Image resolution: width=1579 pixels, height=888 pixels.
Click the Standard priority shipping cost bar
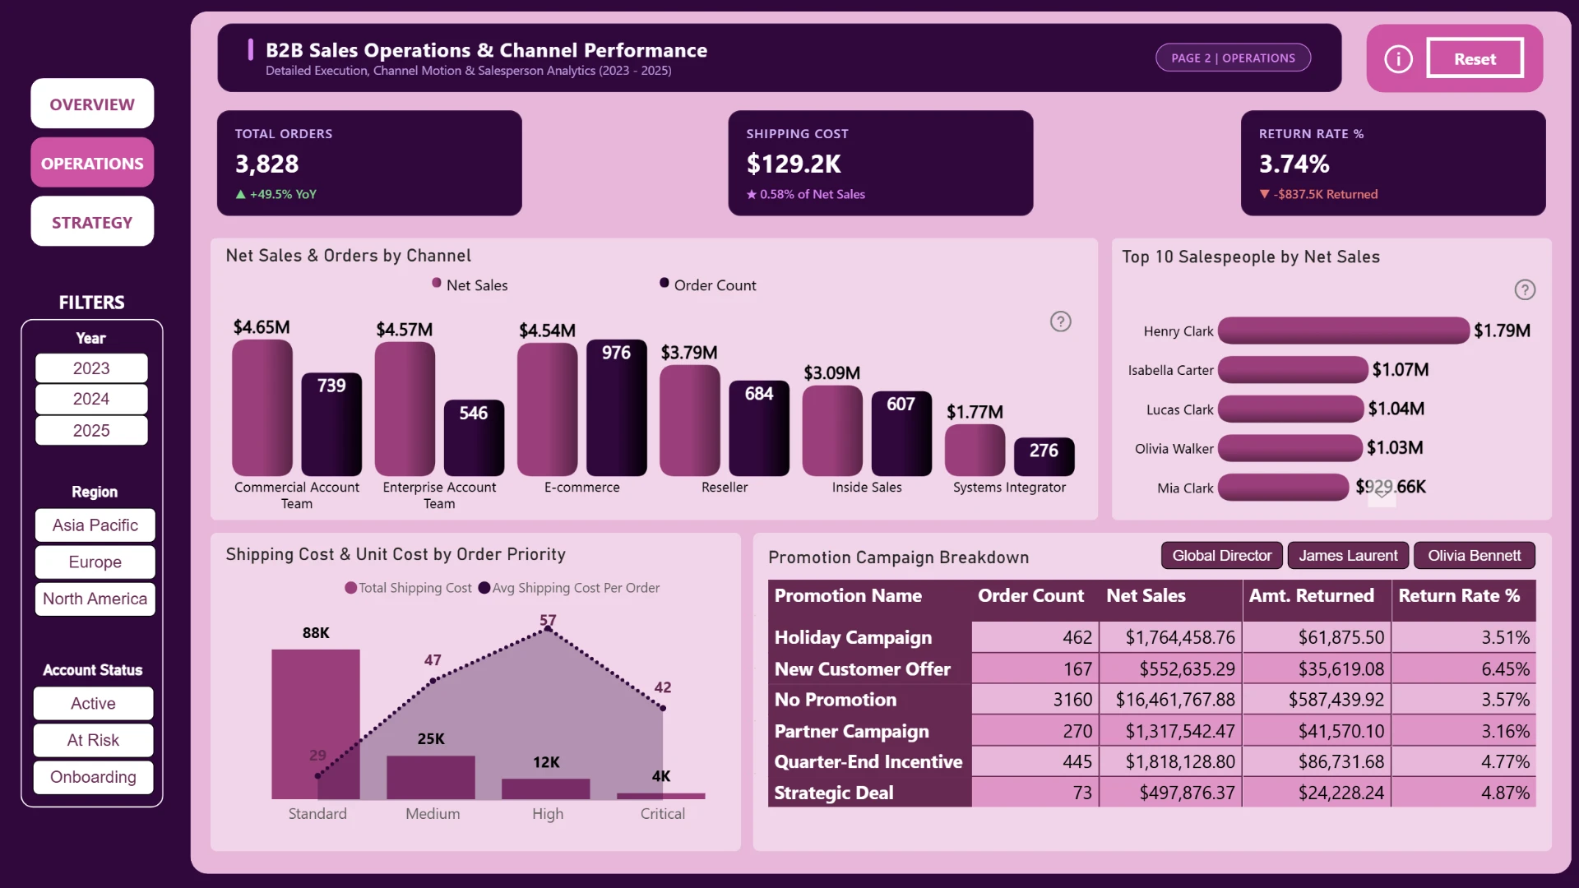pyautogui.click(x=316, y=724)
